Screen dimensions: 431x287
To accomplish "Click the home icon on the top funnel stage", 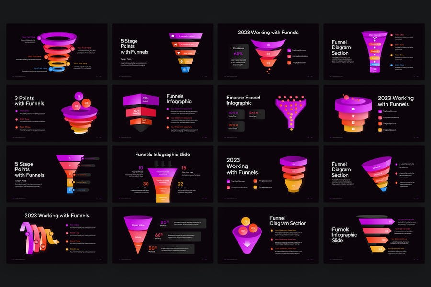I will [173, 36].
